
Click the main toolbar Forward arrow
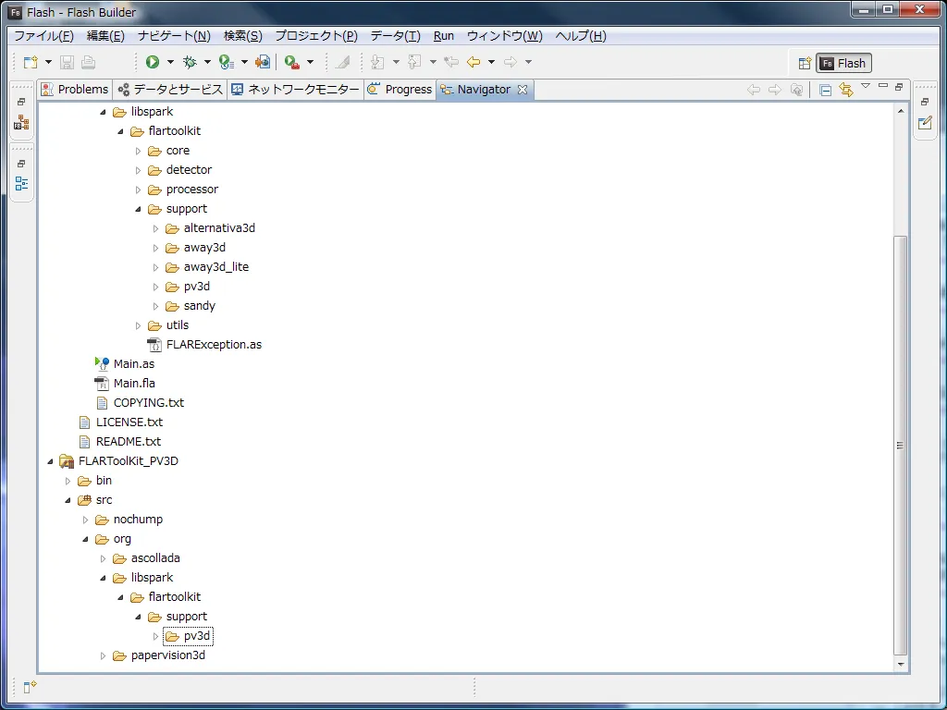click(x=510, y=62)
